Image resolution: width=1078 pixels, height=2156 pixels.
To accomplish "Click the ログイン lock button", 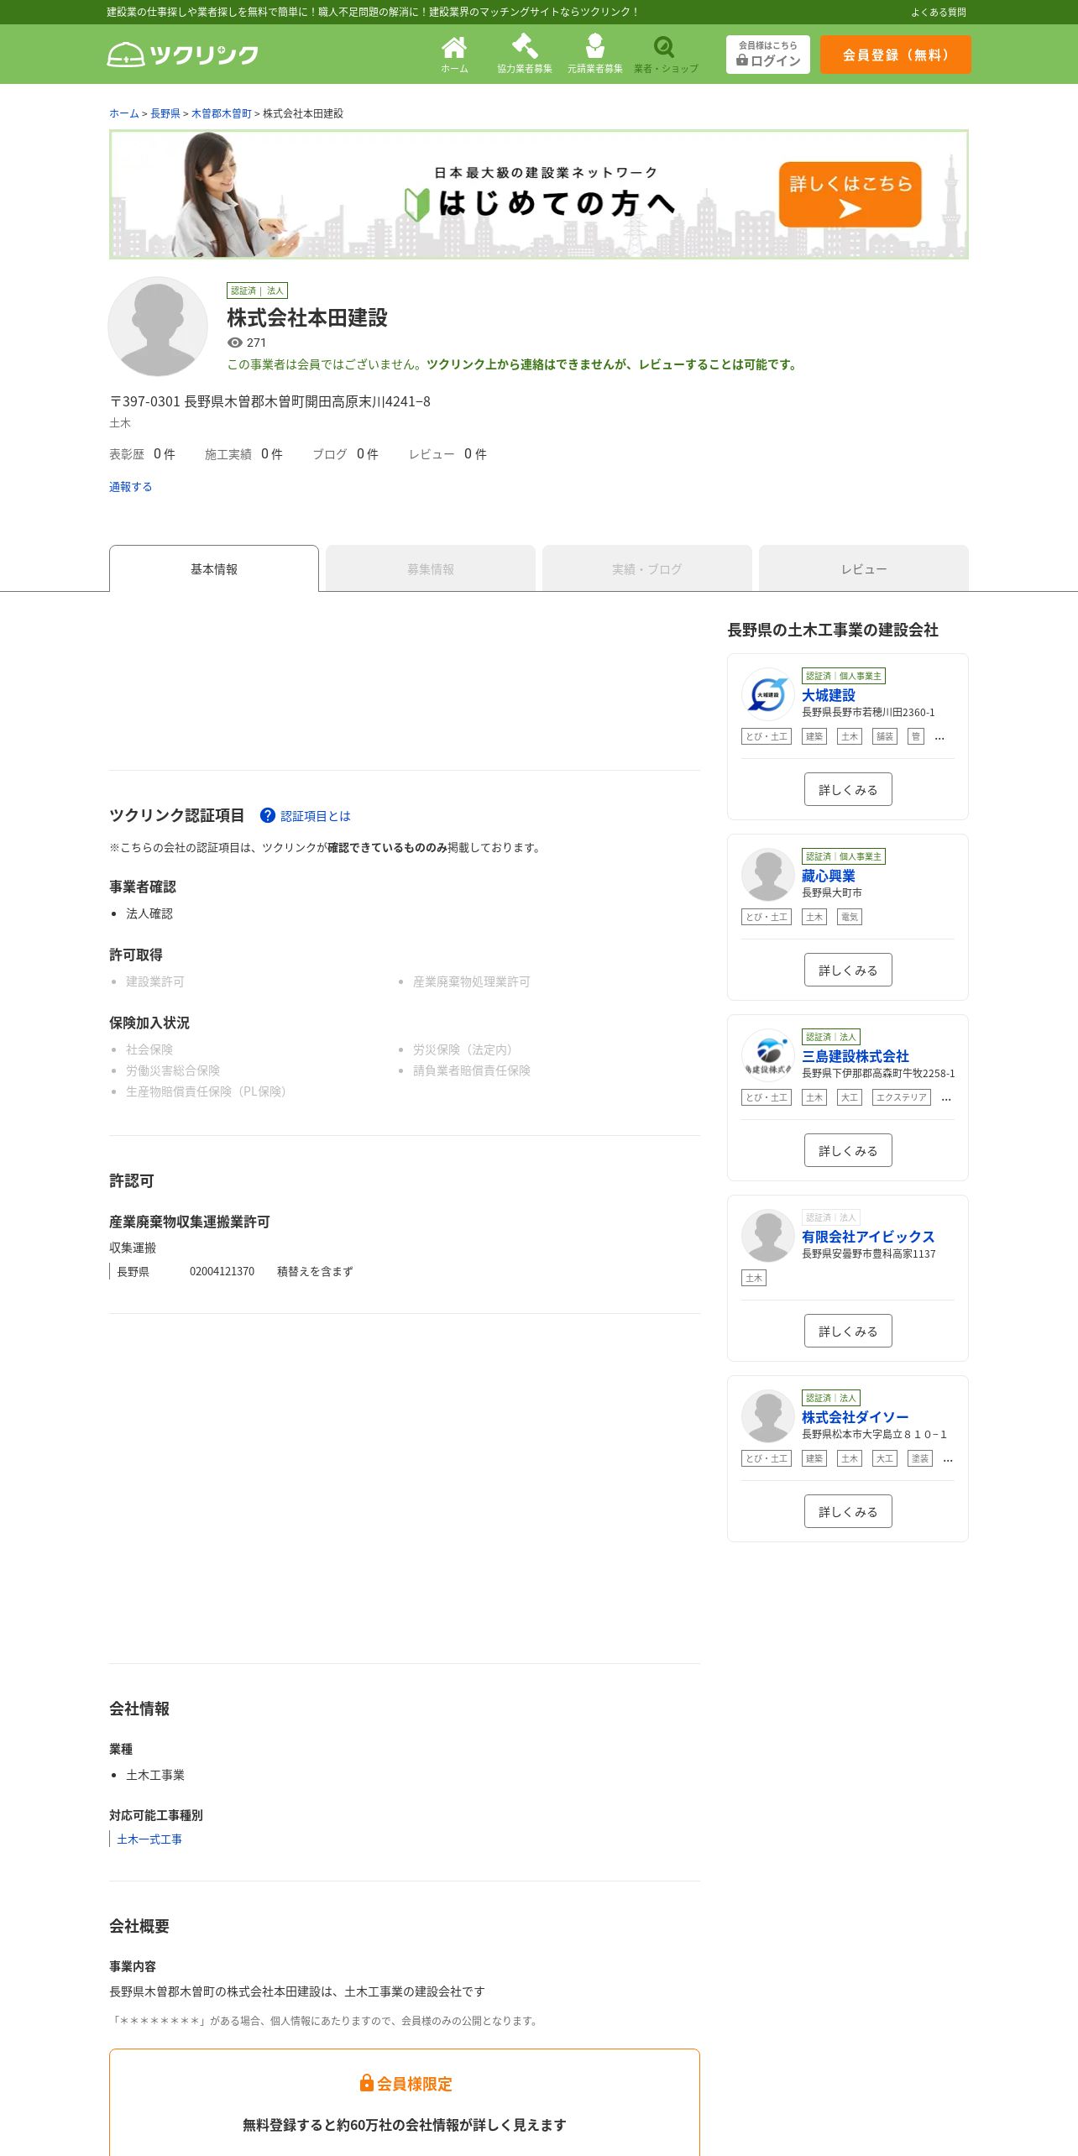I will point(768,55).
